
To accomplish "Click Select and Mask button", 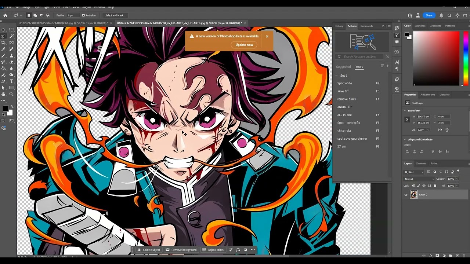I will click(x=115, y=15).
